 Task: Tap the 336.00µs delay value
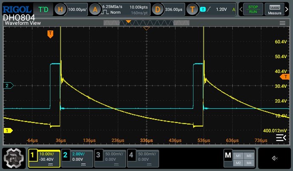174,9
